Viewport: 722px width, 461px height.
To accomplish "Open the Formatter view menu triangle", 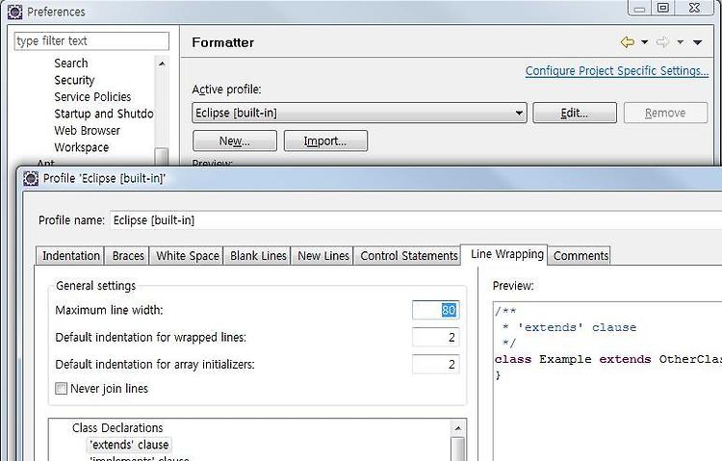I will [698, 42].
